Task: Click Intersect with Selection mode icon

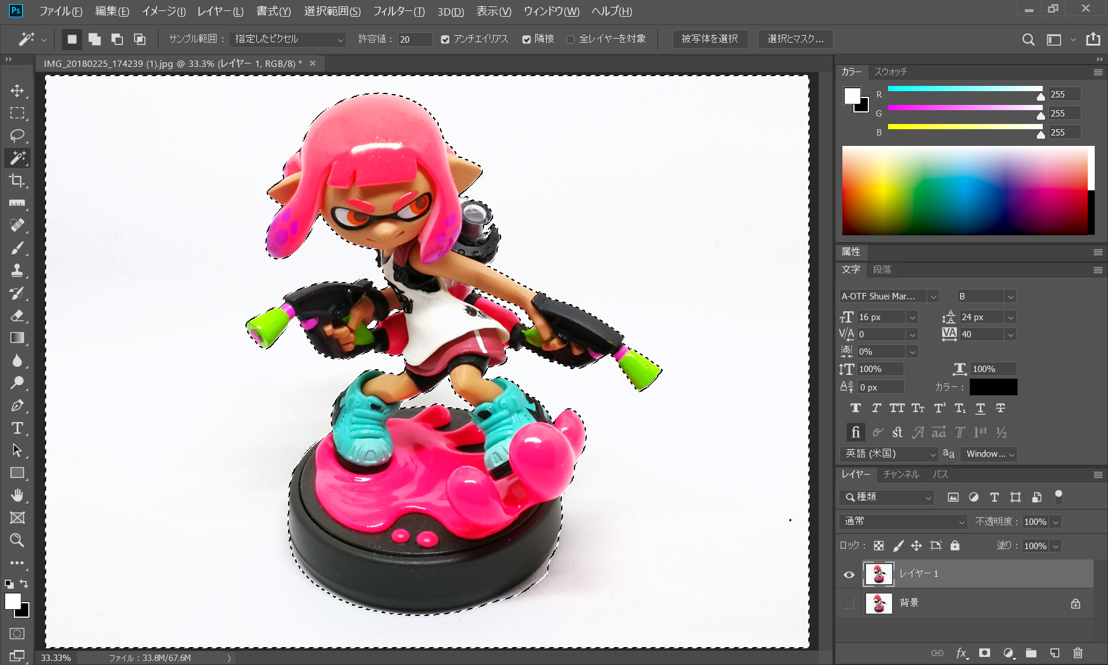Action: click(140, 39)
